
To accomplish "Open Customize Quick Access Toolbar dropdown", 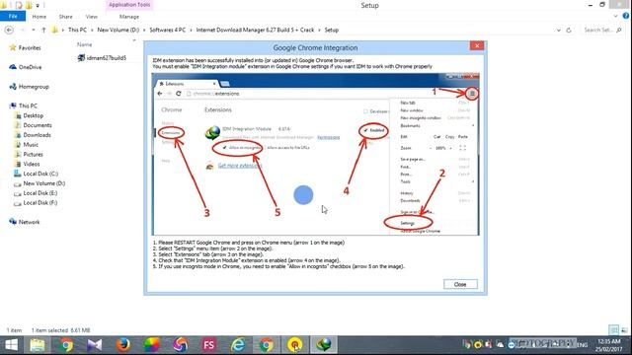I will 38,6.
